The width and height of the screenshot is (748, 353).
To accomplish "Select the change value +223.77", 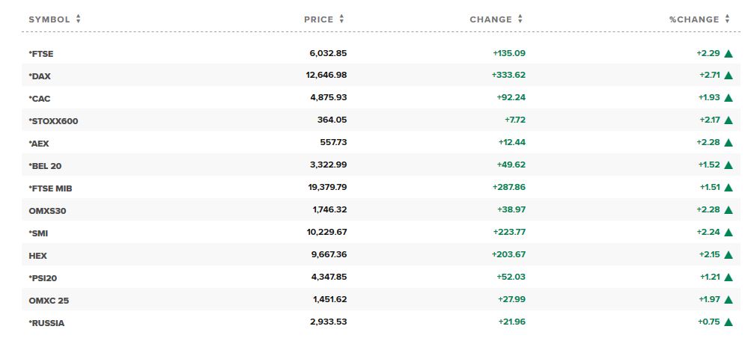I will click(x=509, y=232).
